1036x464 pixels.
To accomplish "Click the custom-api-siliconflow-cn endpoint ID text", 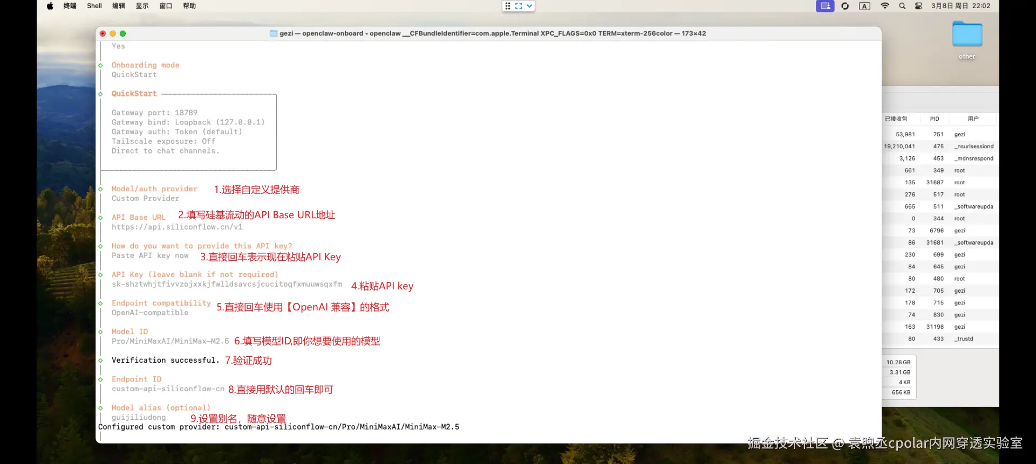I will point(168,389).
